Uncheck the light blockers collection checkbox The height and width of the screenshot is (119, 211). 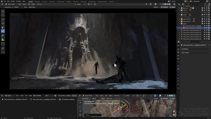tap(202, 19)
